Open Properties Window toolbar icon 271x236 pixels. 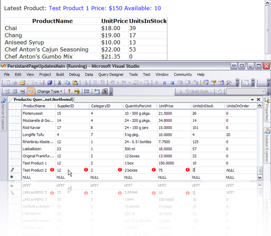click(x=213, y=83)
